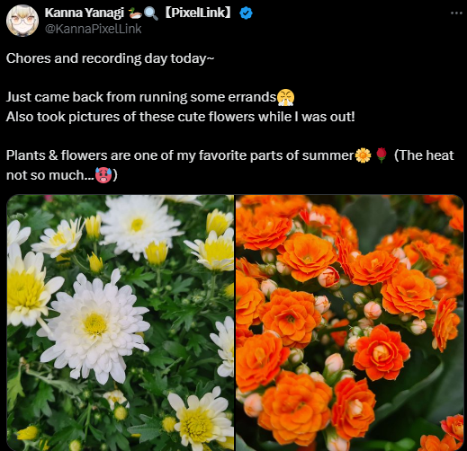This screenshot has height=451, width=467.
Task: Click the blue verified badge
Action: [x=246, y=13]
